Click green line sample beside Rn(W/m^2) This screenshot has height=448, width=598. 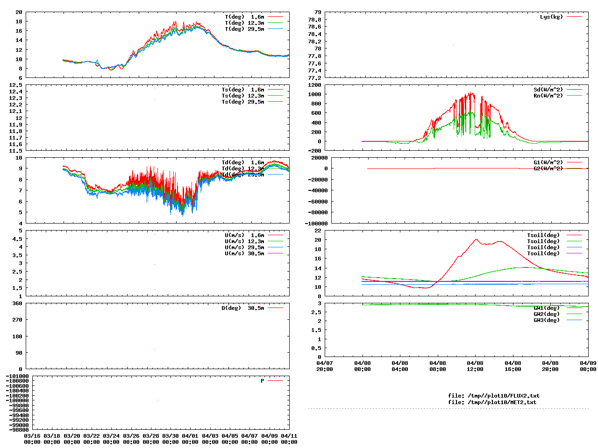[575, 95]
